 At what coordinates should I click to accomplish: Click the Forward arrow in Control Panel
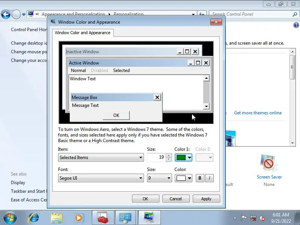(16, 14)
